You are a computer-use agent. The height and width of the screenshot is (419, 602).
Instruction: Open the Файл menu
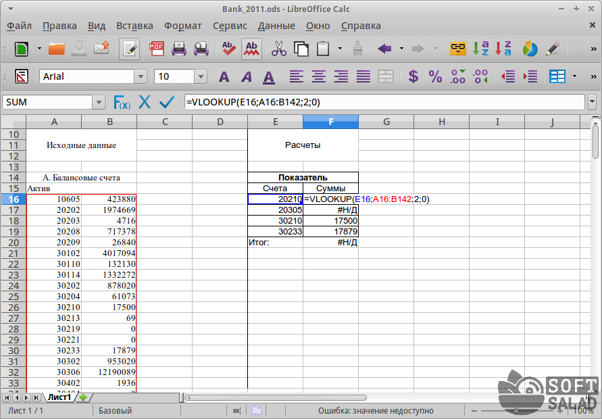point(19,26)
